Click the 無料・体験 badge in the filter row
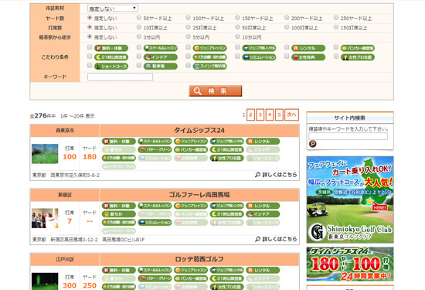Image resolution: width=425 pixels, height=290 pixels. 111,48
